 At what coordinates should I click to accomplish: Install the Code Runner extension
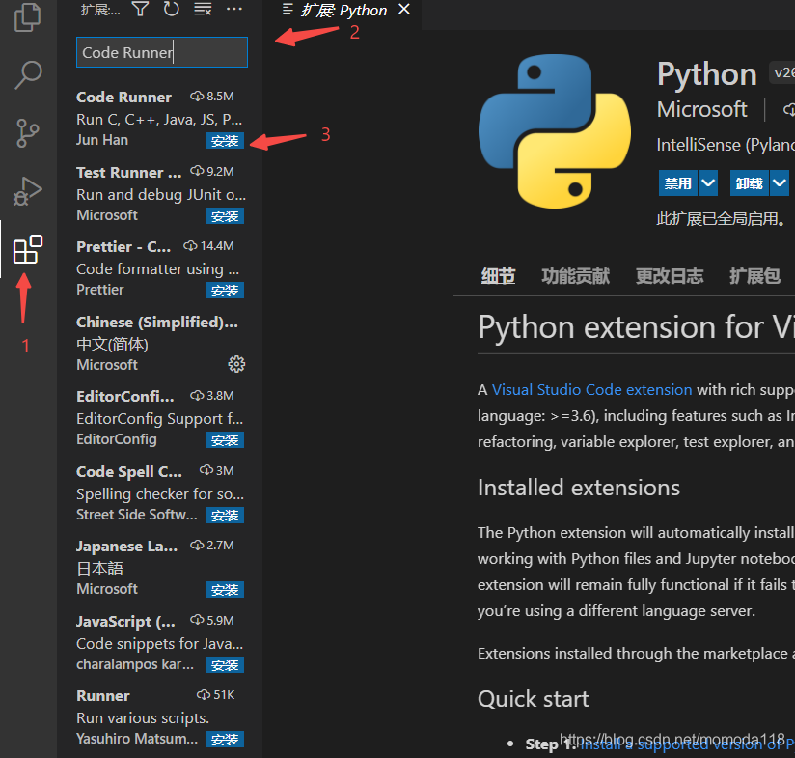pyautogui.click(x=225, y=141)
